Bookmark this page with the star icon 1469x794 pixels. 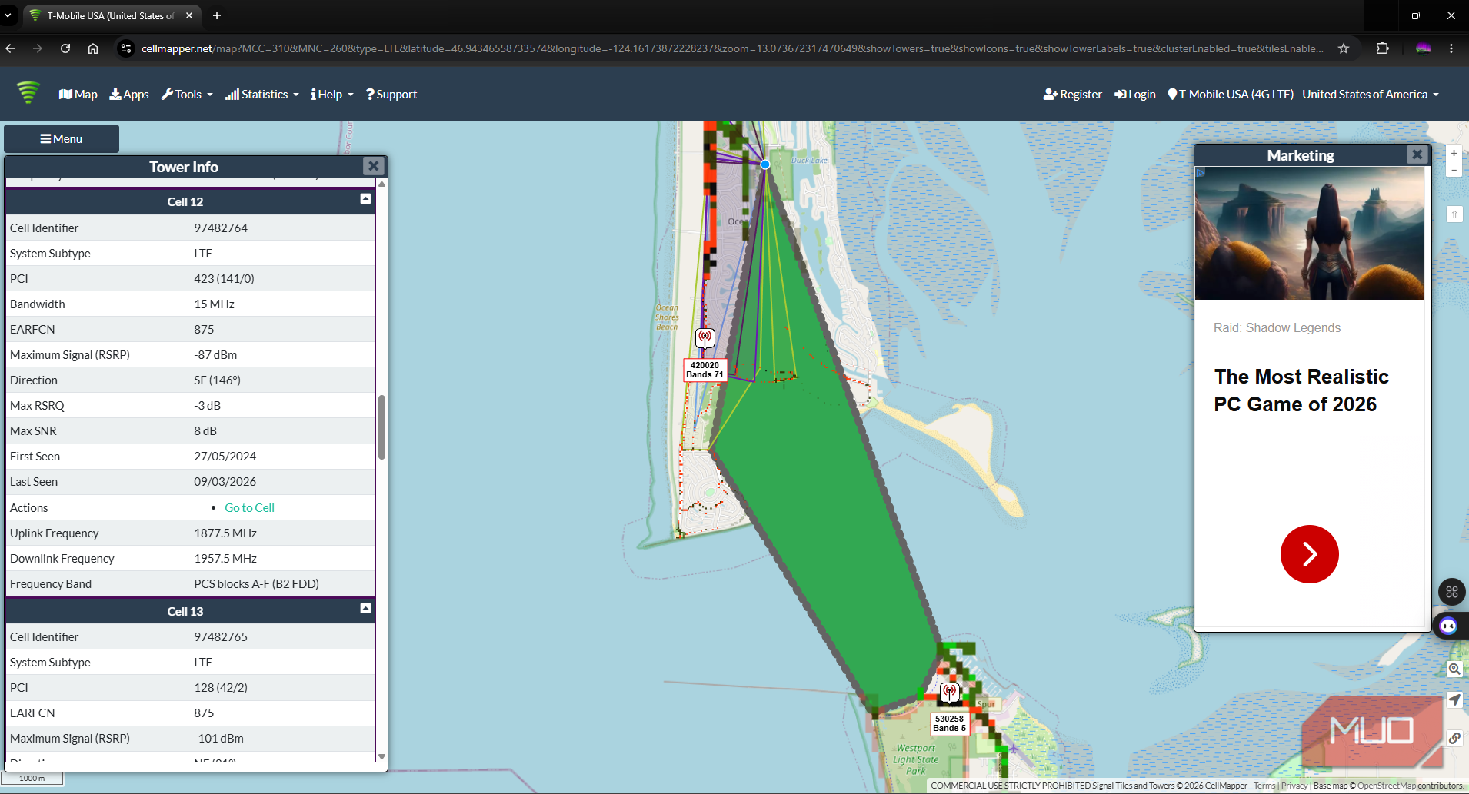click(x=1344, y=48)
